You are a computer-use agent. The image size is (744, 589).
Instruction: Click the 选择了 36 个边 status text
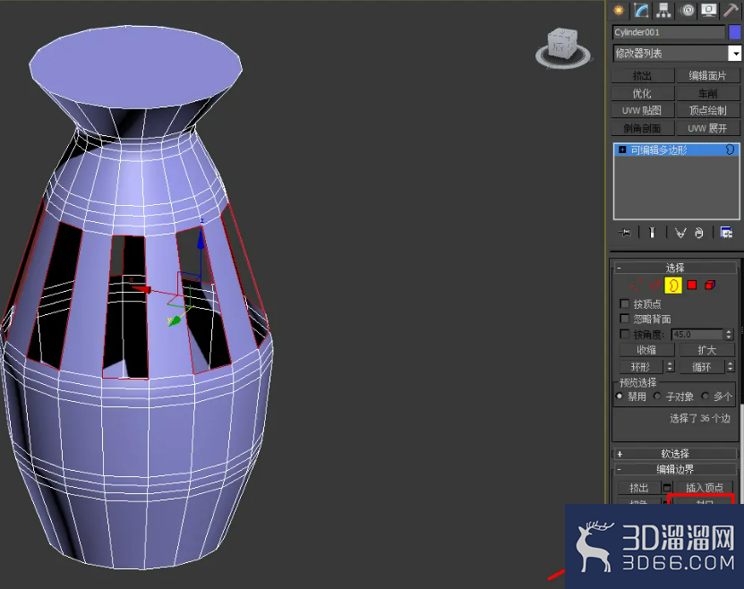coord(699,418)
